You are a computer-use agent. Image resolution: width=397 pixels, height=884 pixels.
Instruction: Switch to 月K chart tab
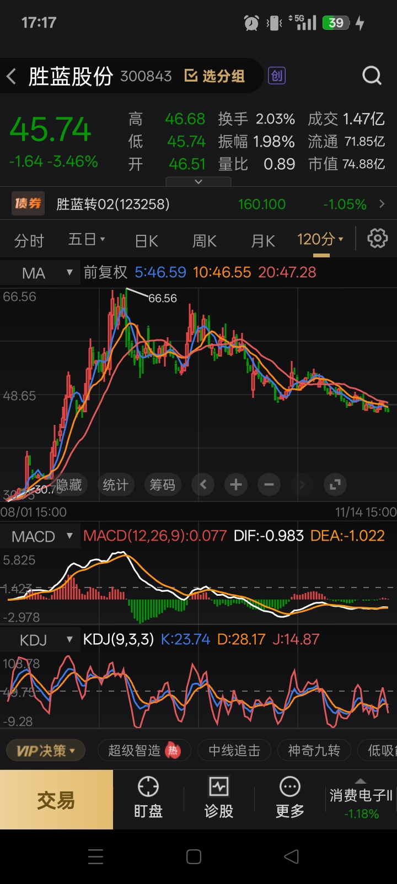[263, 241]
